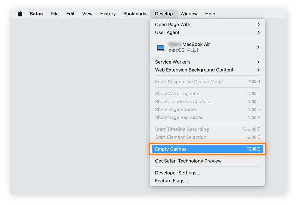Expand MacBook Air submenu chevron
Viewport: 296px width, 204px height.
tap(258, 47)
